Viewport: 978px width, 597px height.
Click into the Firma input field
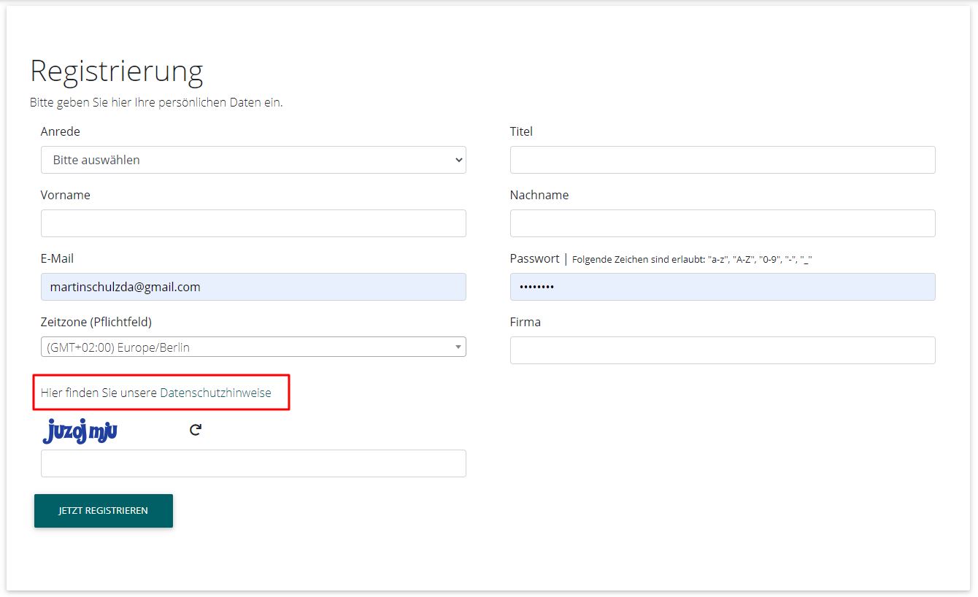(x=722, y=350)
